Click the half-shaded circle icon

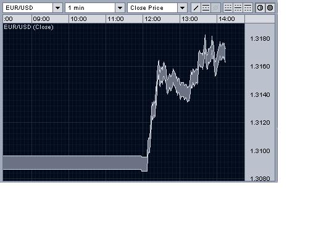pyautogui.click(x=260, y=8)
